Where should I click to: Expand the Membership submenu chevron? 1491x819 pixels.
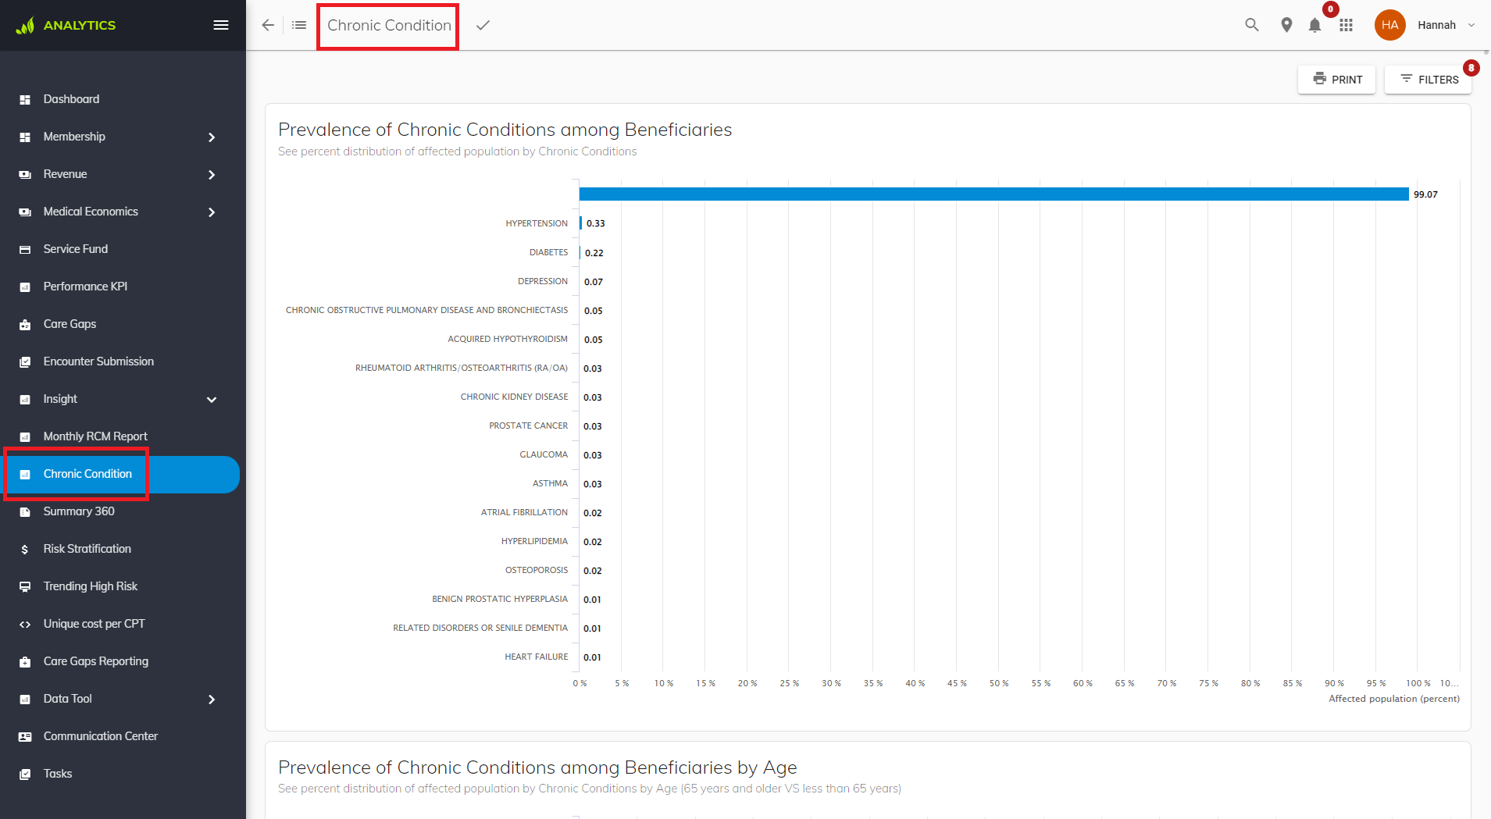[212, 137]
